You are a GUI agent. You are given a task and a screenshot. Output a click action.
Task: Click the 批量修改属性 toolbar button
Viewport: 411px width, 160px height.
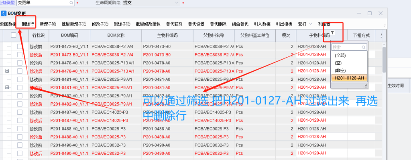point(148,24)
